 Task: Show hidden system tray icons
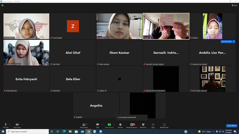point(214,131)
